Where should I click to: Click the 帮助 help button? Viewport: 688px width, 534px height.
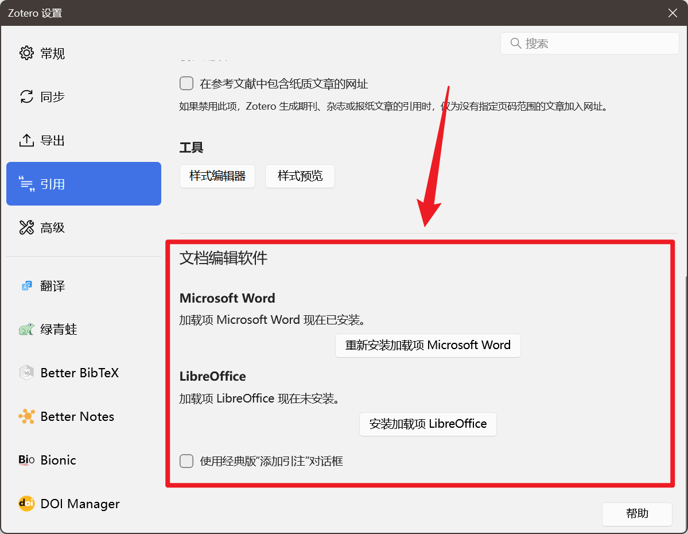click(x=636, y=514)
